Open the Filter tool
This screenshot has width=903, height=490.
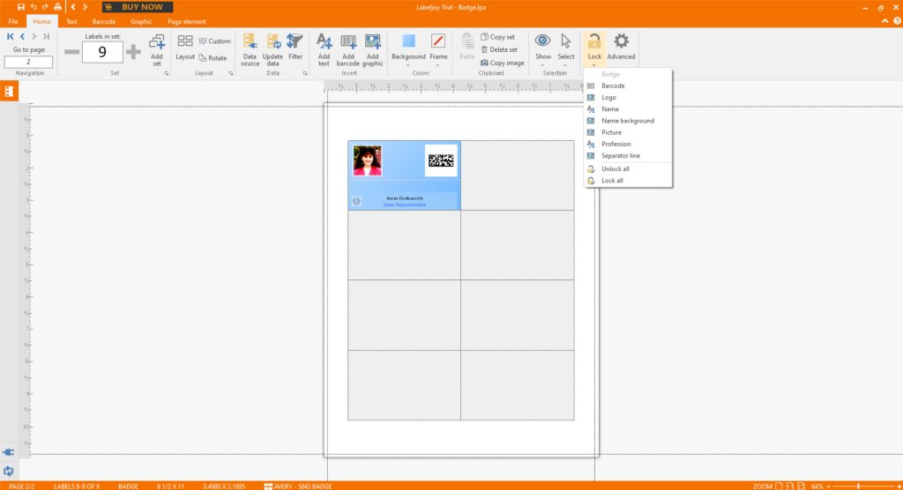295,42
